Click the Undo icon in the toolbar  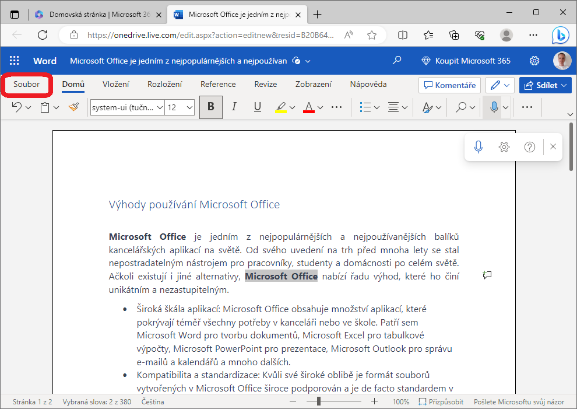(16, 107)
